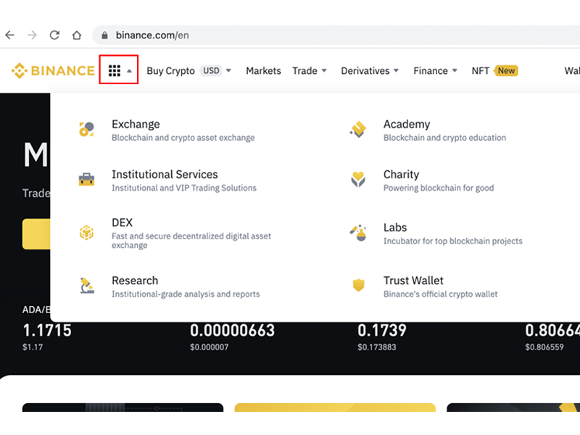Click 'Institutional and VIP Trading Solutions' text

[x=184, y=188]
